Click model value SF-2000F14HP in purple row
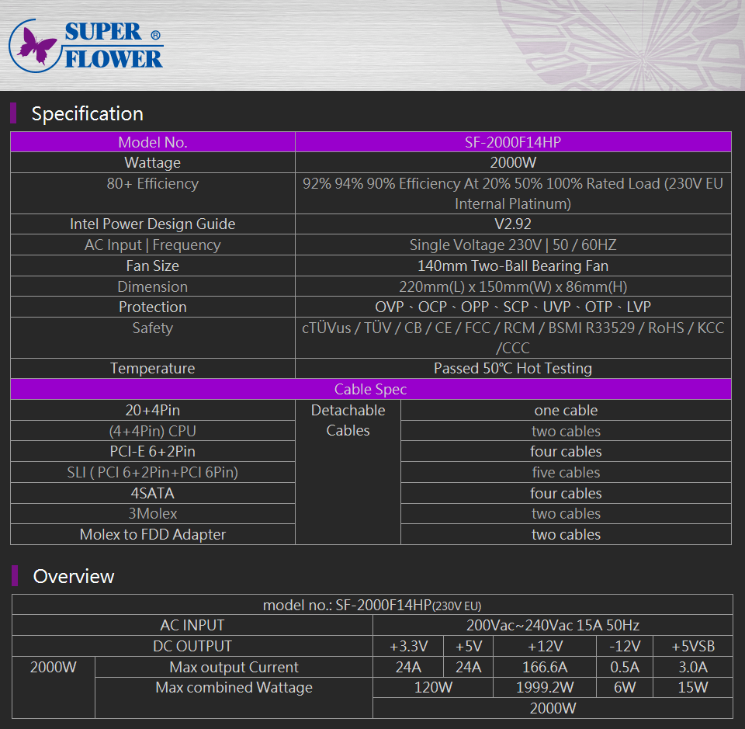The height and width of the screenshot is (729, 745). pyautogui.click(x=513, y=142)
